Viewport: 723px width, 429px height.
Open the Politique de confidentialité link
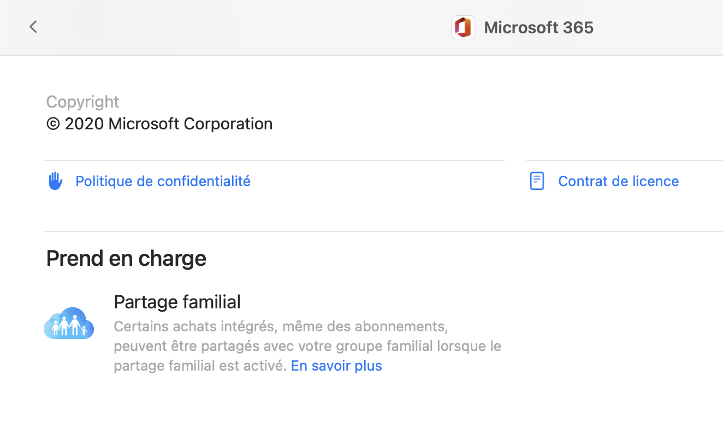pyautogui.click(x=163, y=181)
